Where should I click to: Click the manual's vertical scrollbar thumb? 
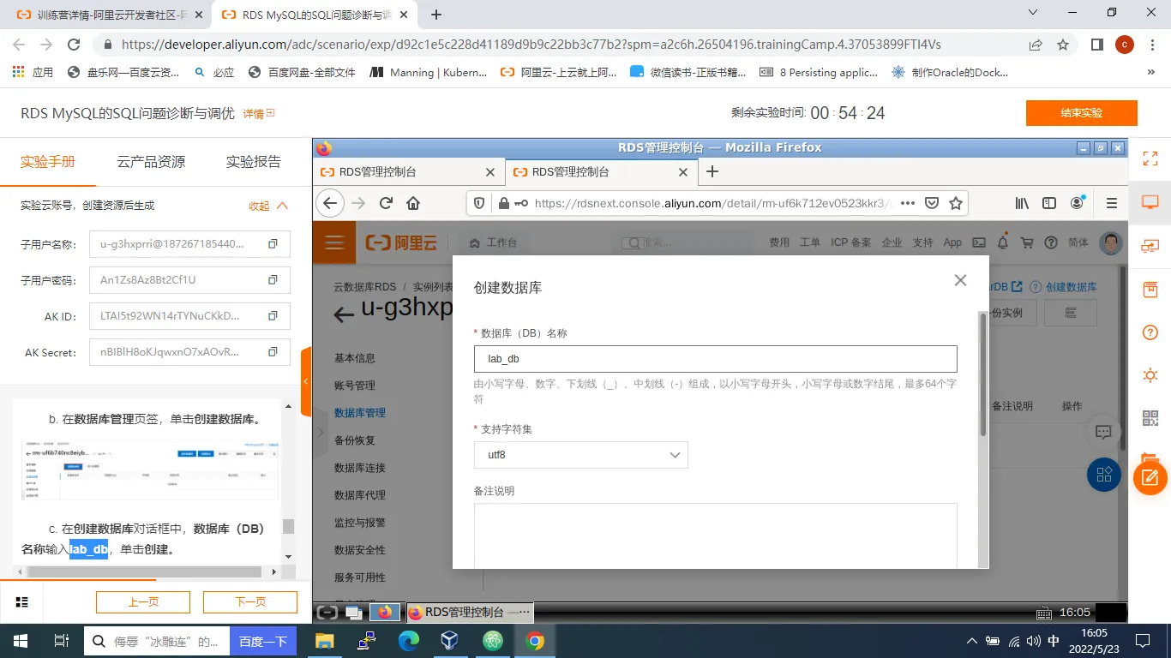(x=289, y=526)
